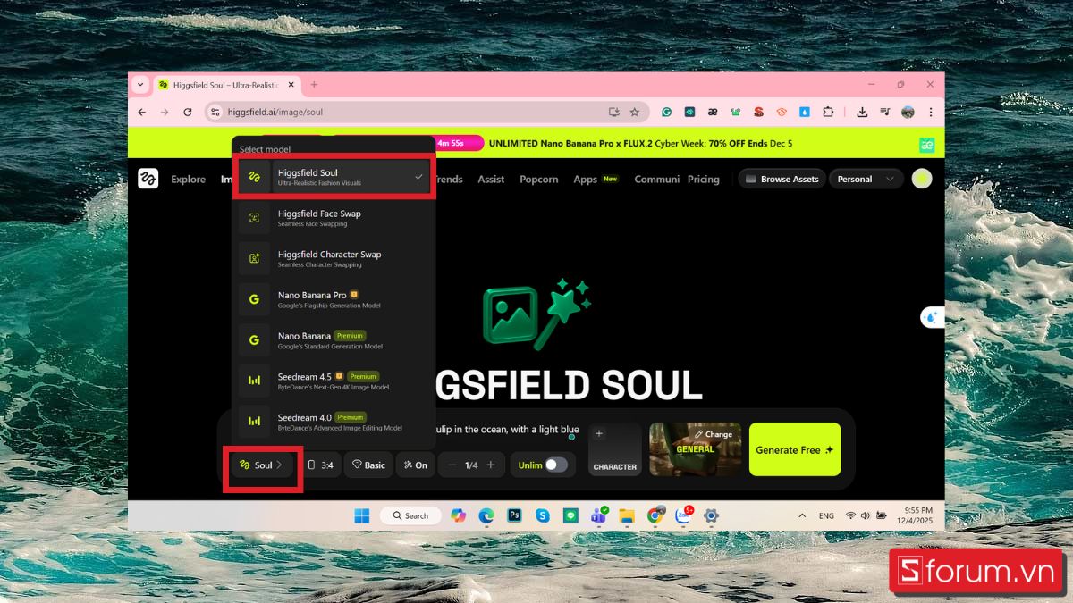Select the Seedream 4.5 model
Viewport: 1073px width, 603px height.
334,381
